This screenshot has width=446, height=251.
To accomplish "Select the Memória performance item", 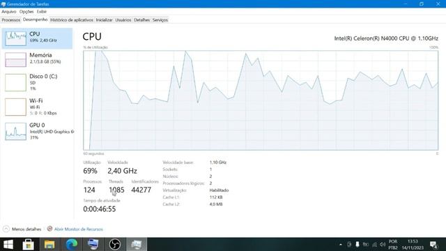I will click(37, 59).
